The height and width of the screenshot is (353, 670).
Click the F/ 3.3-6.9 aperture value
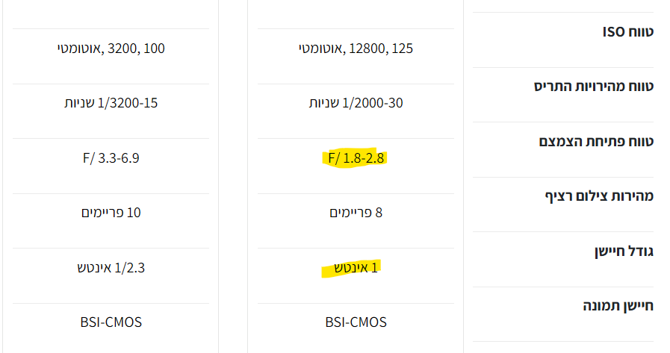pyautogui.click(x=111, y=158)
